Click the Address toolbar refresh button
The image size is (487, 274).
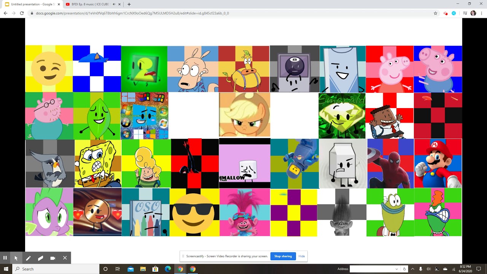tap(404, 269)
